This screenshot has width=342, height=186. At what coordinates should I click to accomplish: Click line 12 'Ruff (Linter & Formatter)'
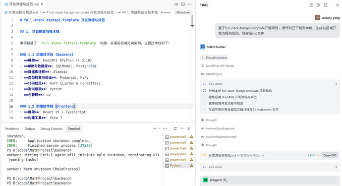[75, 83]
